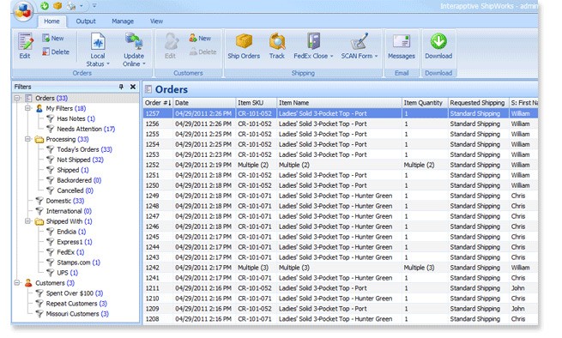Click Delete customer button
The height and width of the screenshot is (338, 562).
pos(202,52)
